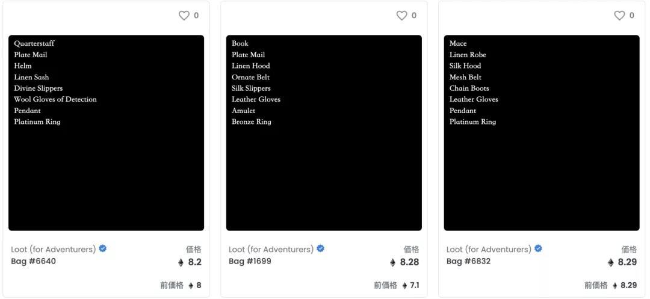Click verified badge on Bag #1699 card
The height and width of the screenshot is (299, 650).
tap(320, 248)
